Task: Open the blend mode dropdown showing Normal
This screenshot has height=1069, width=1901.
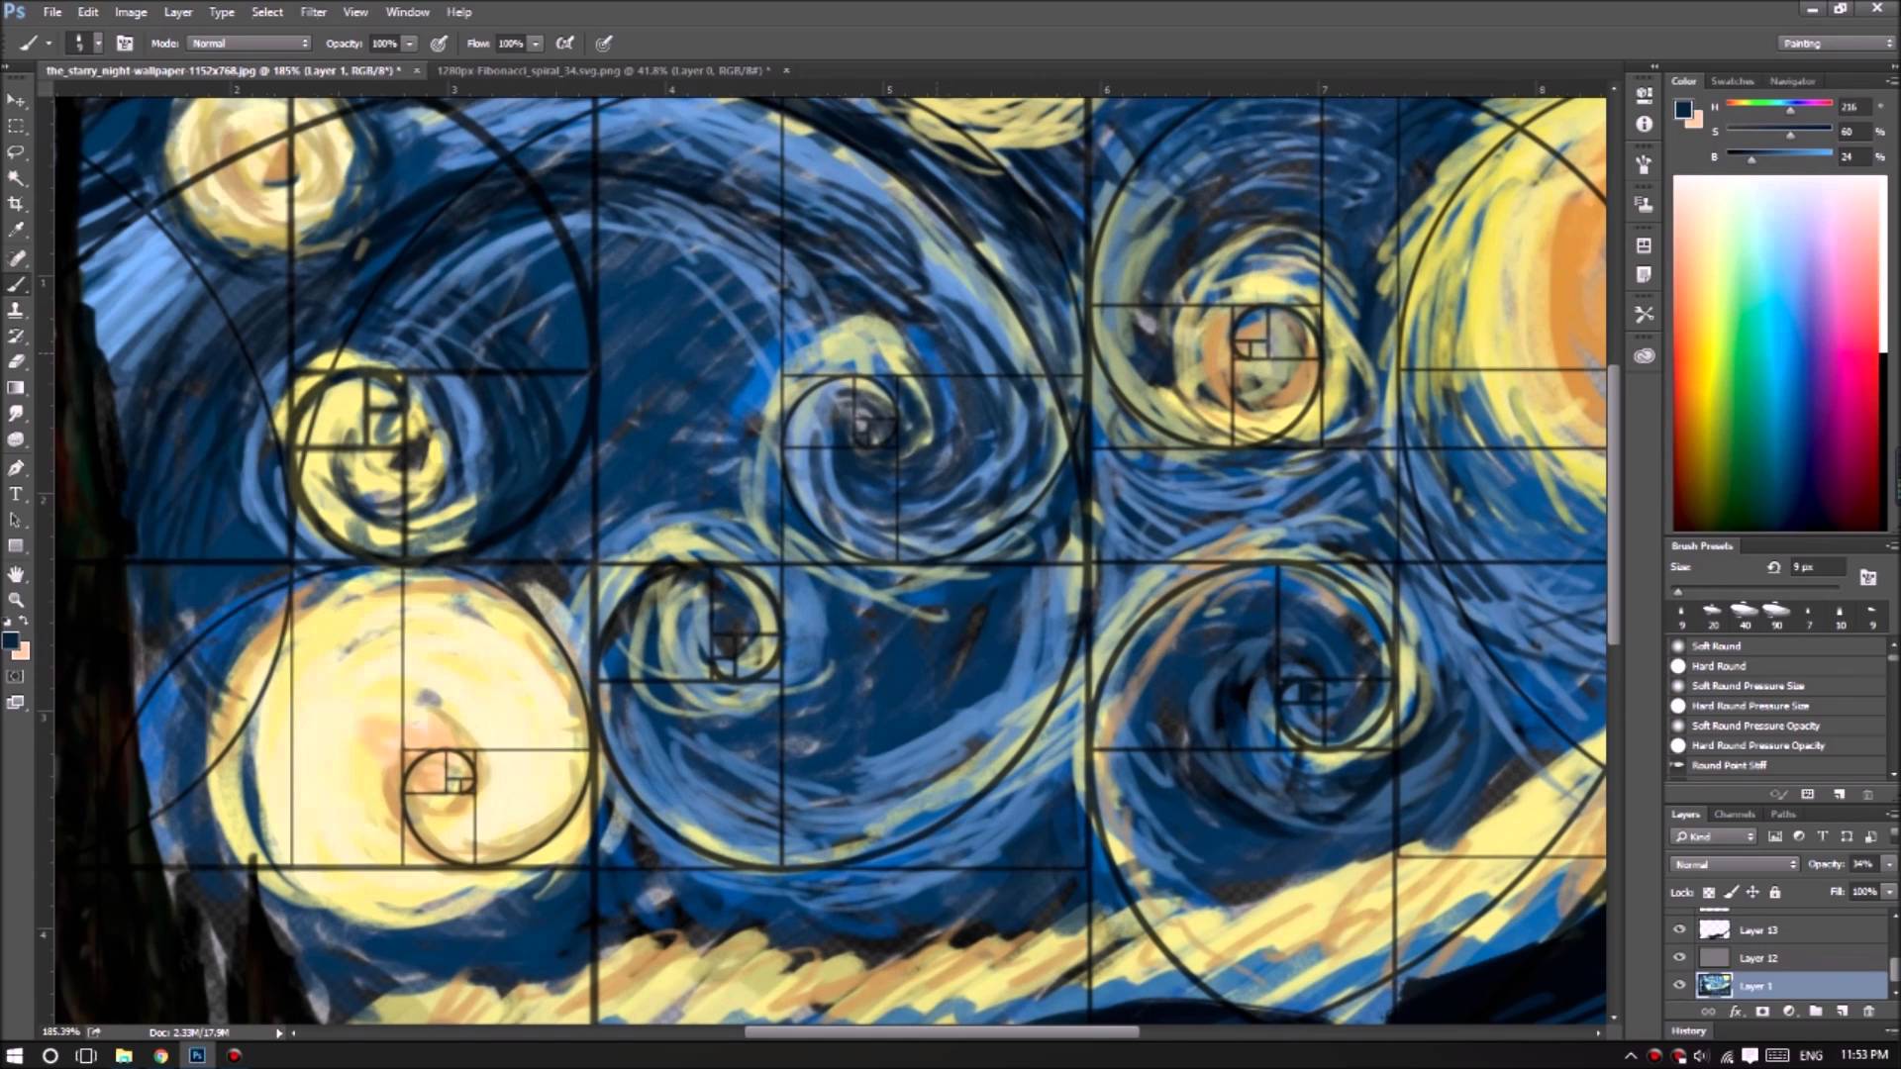Action: point(1733,864)
